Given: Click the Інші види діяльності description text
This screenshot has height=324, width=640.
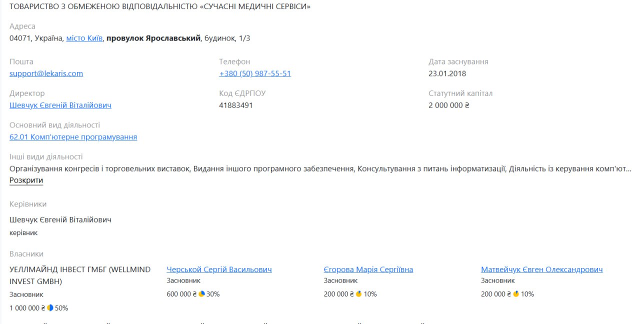Looking at the screenshot, I should 320,168.
